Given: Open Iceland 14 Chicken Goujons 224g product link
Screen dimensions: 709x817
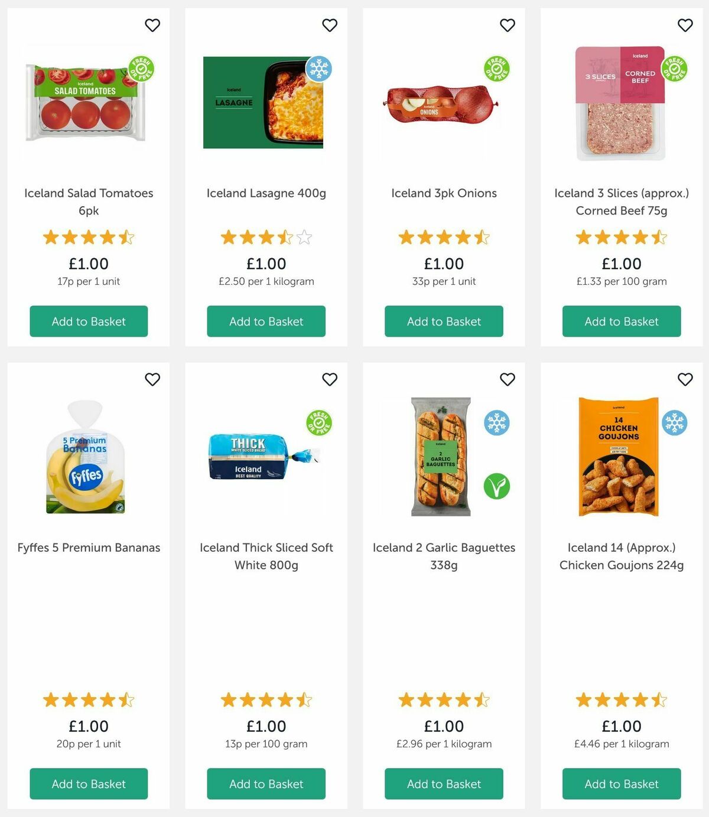Looking at the screenshot, I should 622,556.
